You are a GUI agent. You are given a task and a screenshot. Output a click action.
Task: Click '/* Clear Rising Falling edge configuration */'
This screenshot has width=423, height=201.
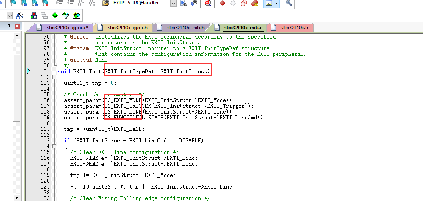(140, 198)
